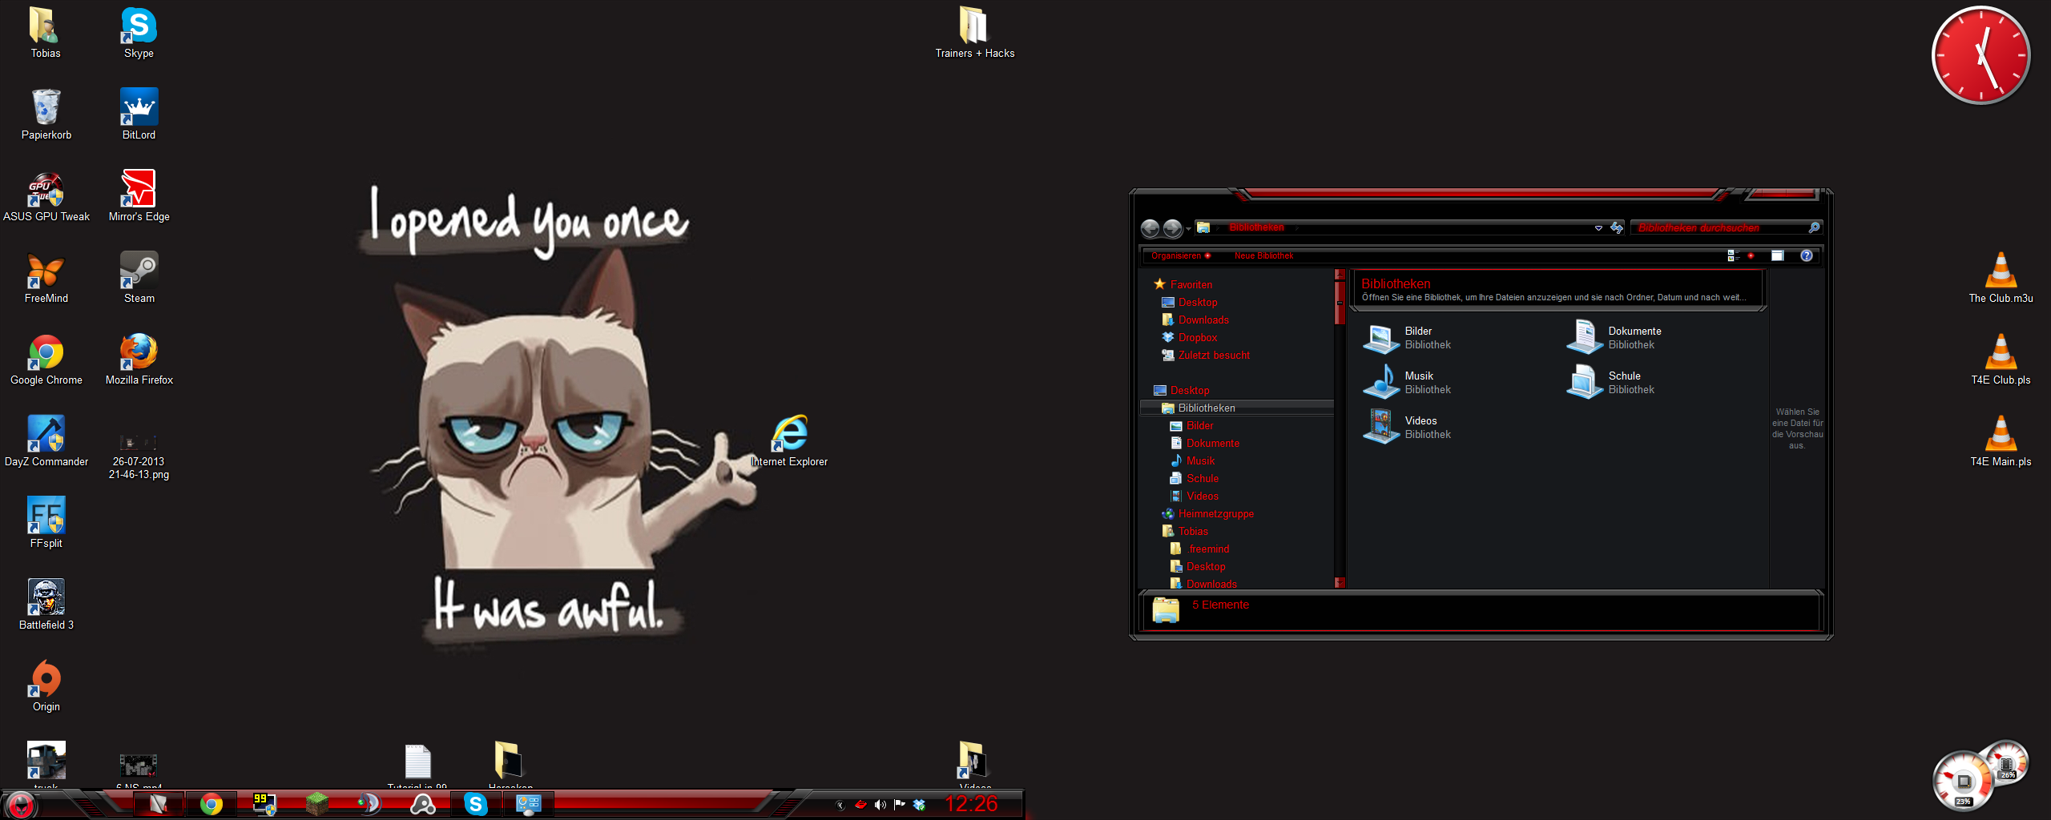The width and height of the screenshot is (2051, 820).
Task: Select the Battlefield 3 shortcut
Action: click(46, 605)
